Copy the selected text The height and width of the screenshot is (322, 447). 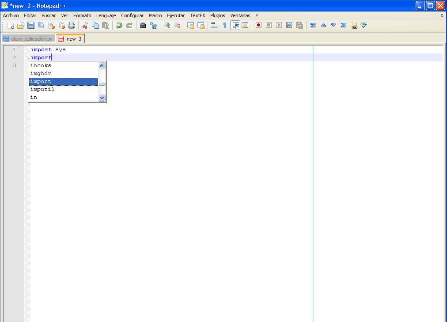tap(95, 25)
